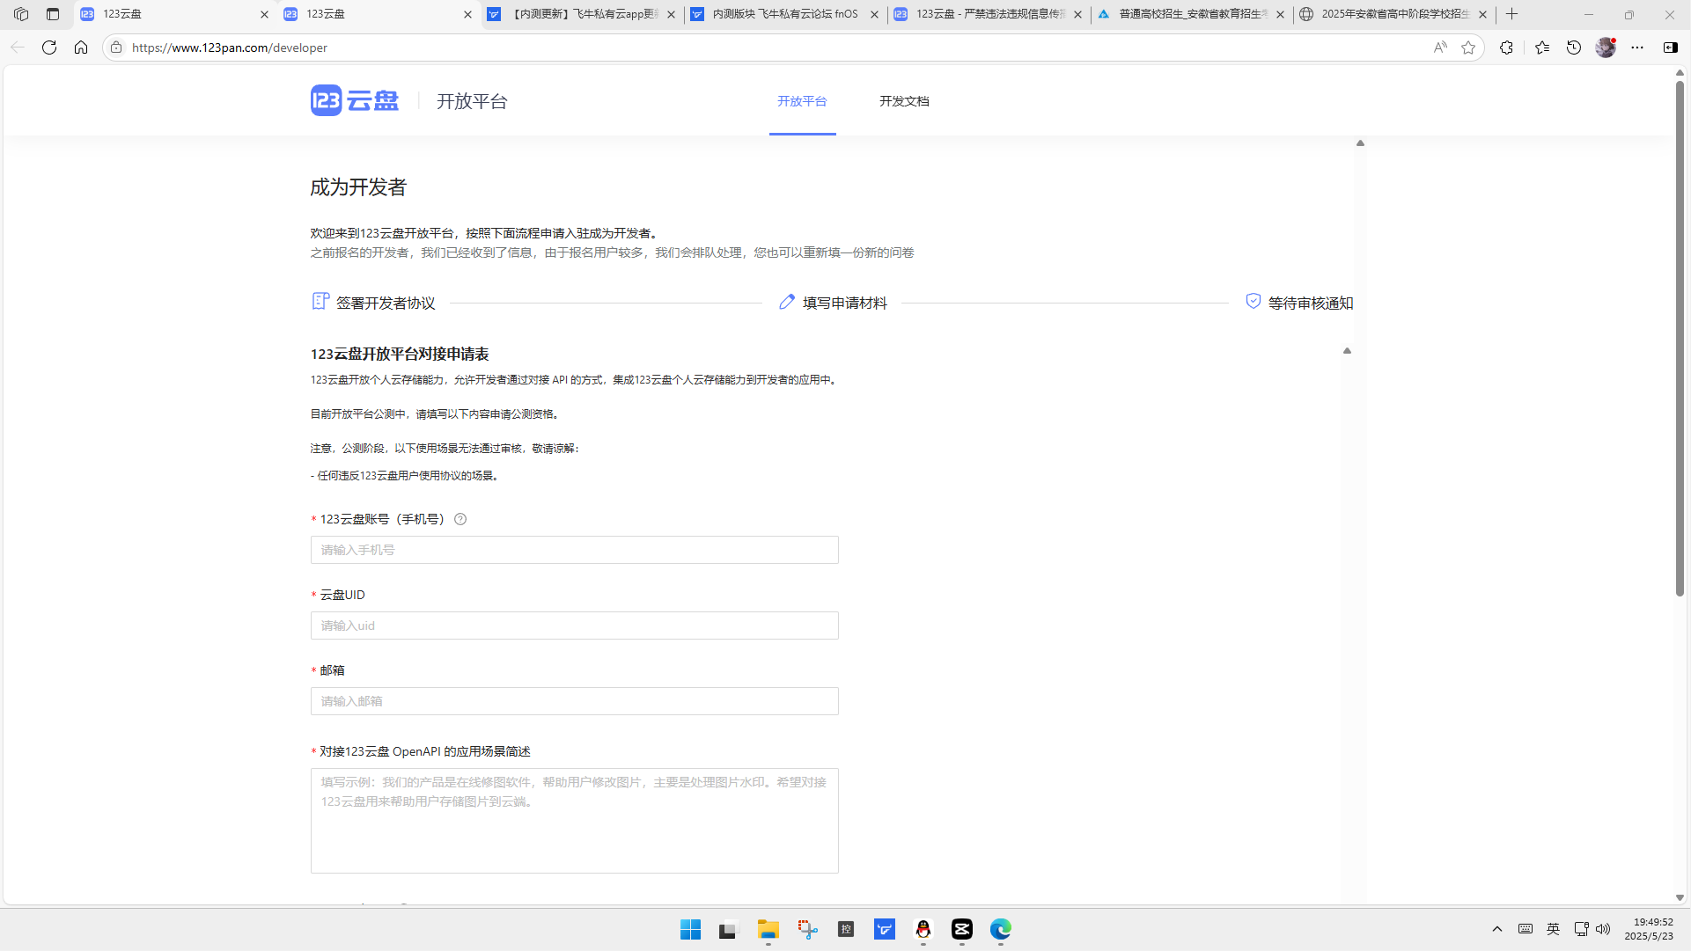Image resolution: width=1691 pixels, height=951 pixels.
Task: Click the 云盘UID input field
Action: pos(574,625)
